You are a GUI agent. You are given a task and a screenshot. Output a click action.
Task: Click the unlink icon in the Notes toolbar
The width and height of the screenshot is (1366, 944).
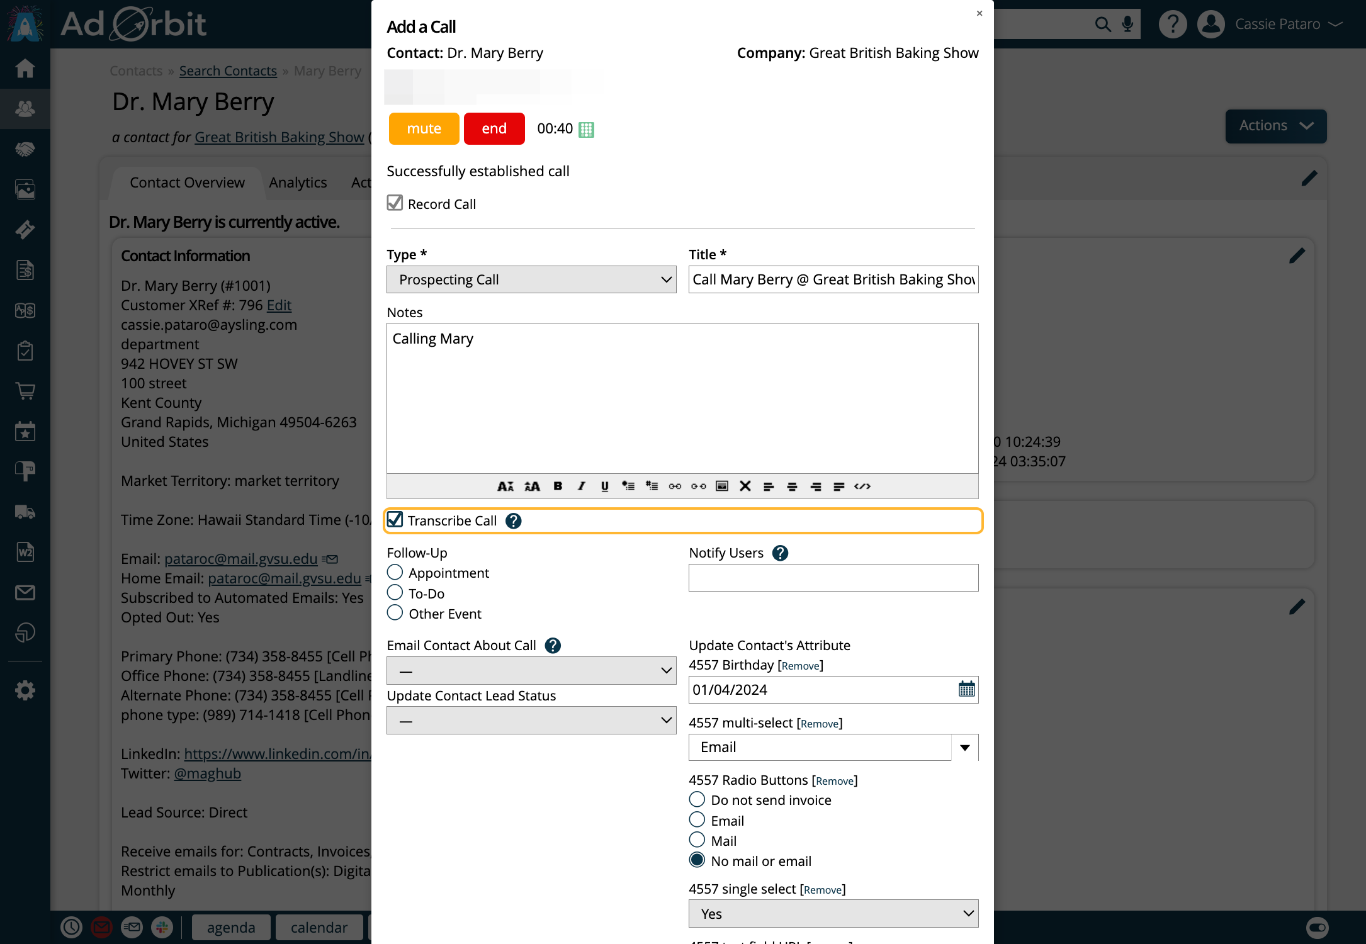(x=699, y=486)
